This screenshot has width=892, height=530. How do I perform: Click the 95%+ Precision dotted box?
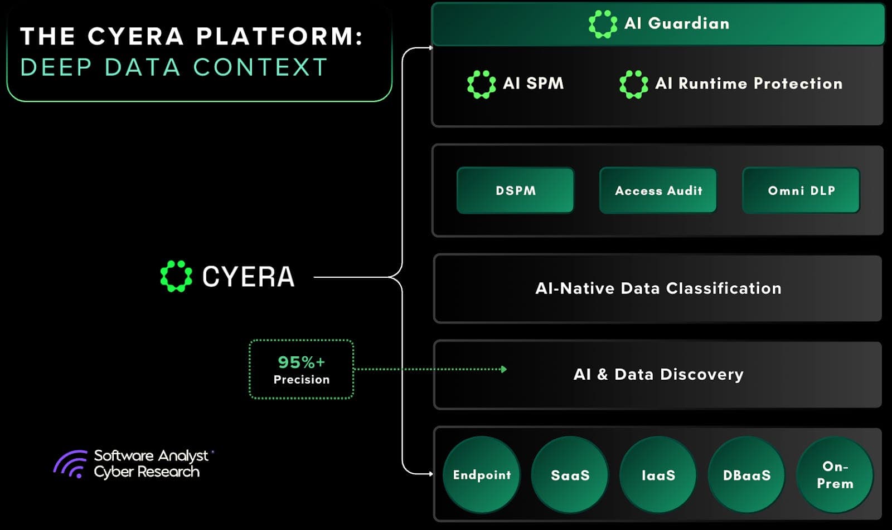pos(301,370)
